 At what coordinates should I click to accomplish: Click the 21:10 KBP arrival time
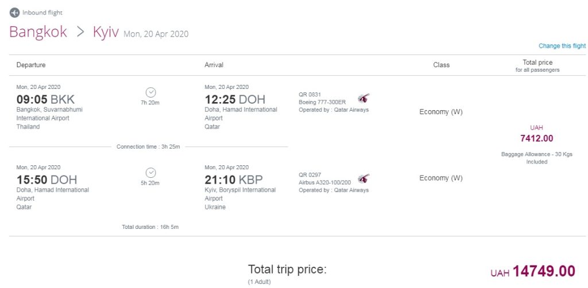234,180
